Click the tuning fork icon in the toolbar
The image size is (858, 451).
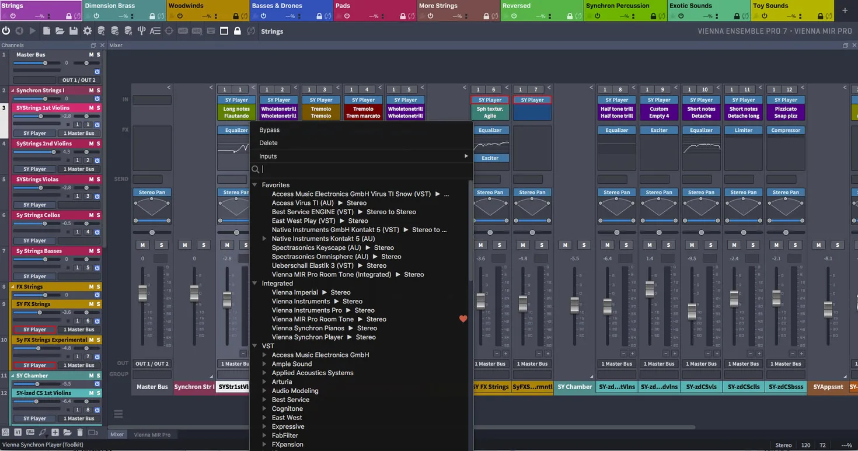(141, 31)
